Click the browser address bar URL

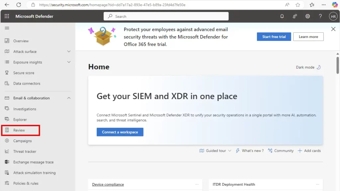(x=112, y=5)
